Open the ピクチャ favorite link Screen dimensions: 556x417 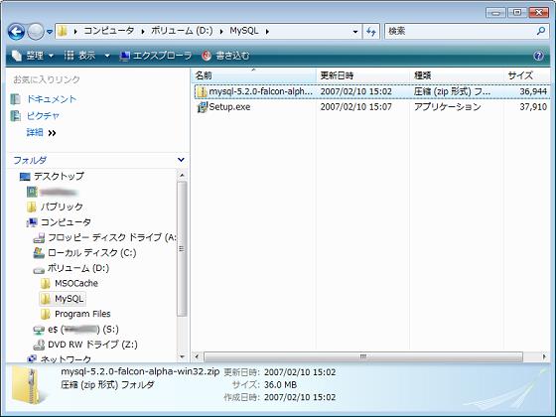click(43, 116)
